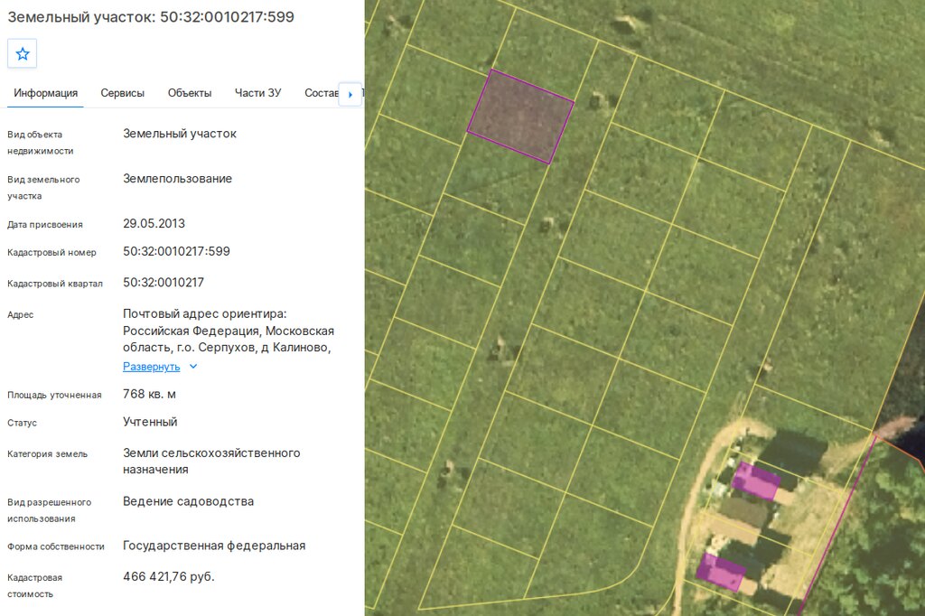Click the Развернуть link under address
This screenshot has width=925, height=616.
click(151, 367)
